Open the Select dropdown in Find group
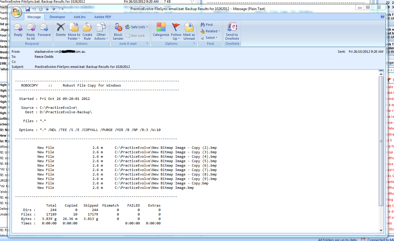 (209, 38)
